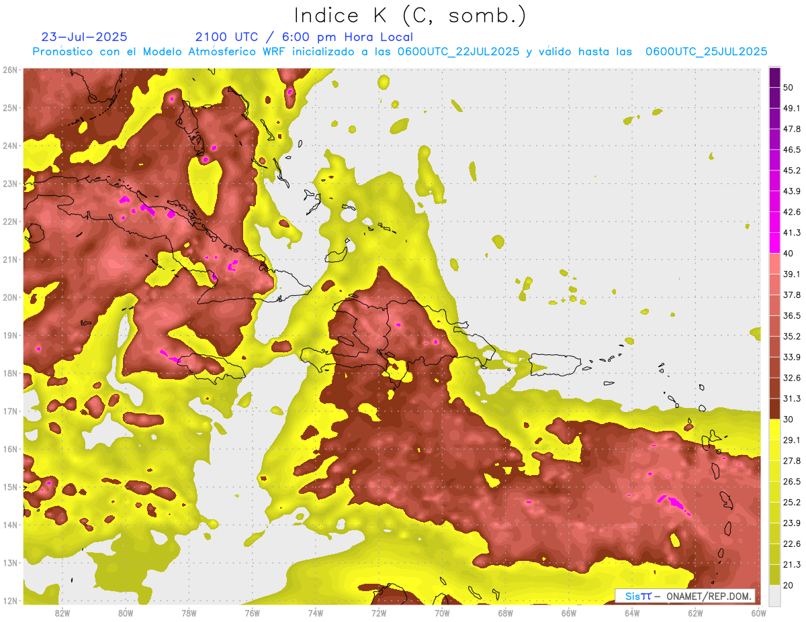Click the gray swatch below 20
This screenshot has width=806, height=622.
[x=774, y=594]
